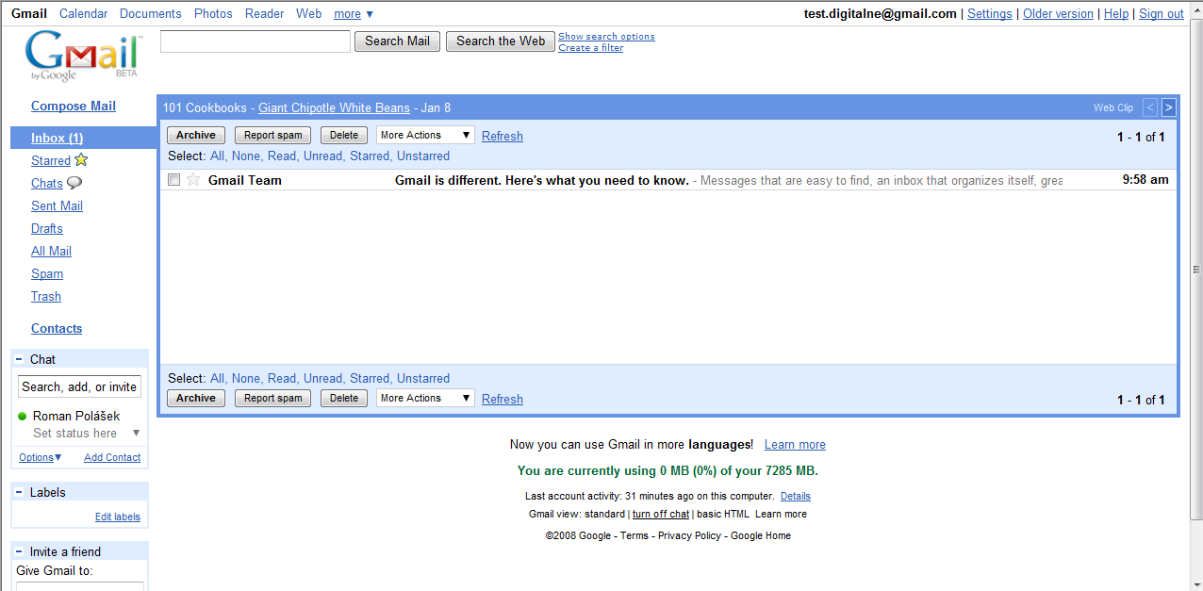
Task: Open Documents from the top bar
Action: (151, 13)
